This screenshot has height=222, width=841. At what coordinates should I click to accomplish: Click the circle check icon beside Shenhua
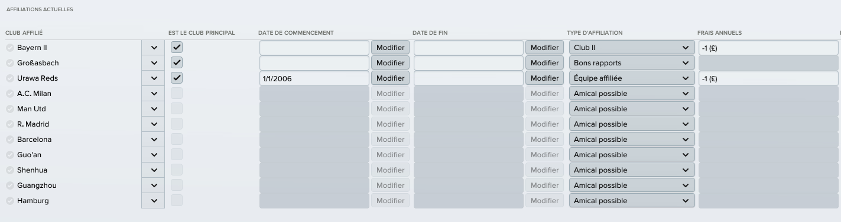(x=10, y=170)
